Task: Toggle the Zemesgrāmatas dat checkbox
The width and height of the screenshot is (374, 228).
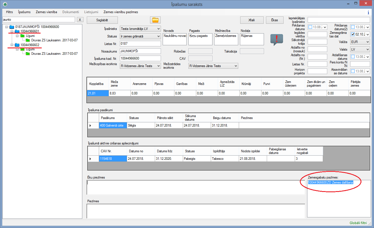Action: tap(353, 34)
